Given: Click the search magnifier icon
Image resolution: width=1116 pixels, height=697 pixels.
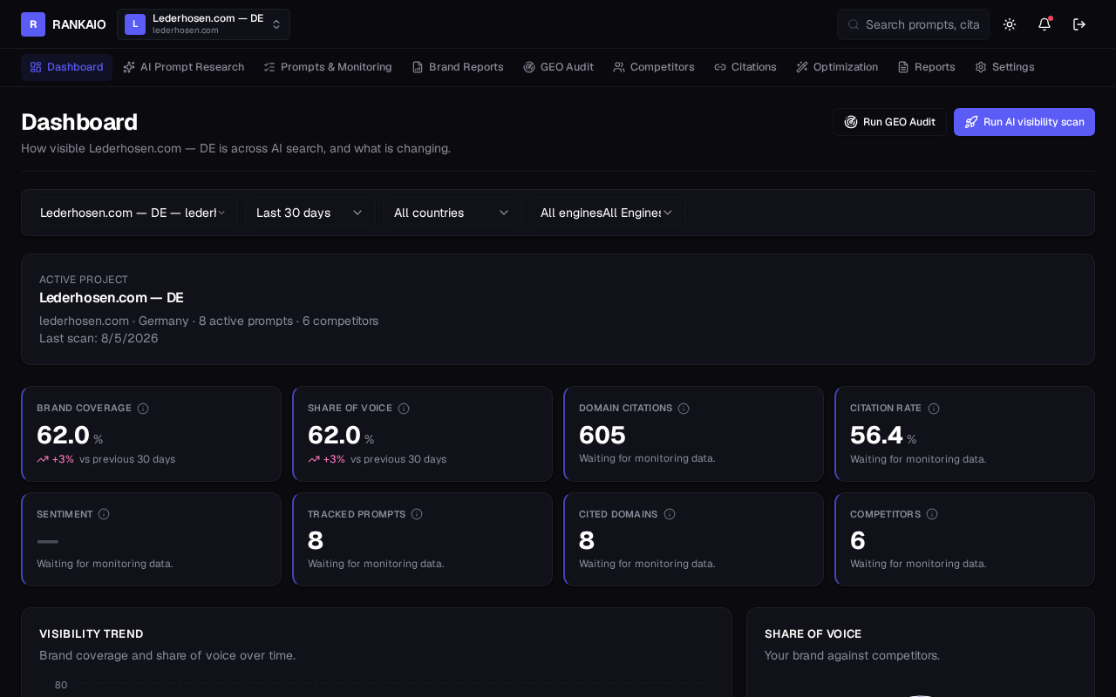Looking at the screenshot, I should pos(854,24).
